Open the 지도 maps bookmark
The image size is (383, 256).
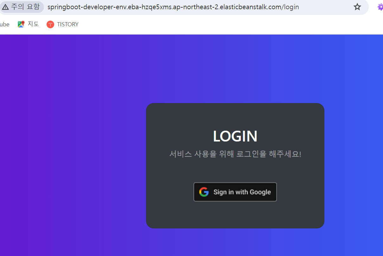28,24
